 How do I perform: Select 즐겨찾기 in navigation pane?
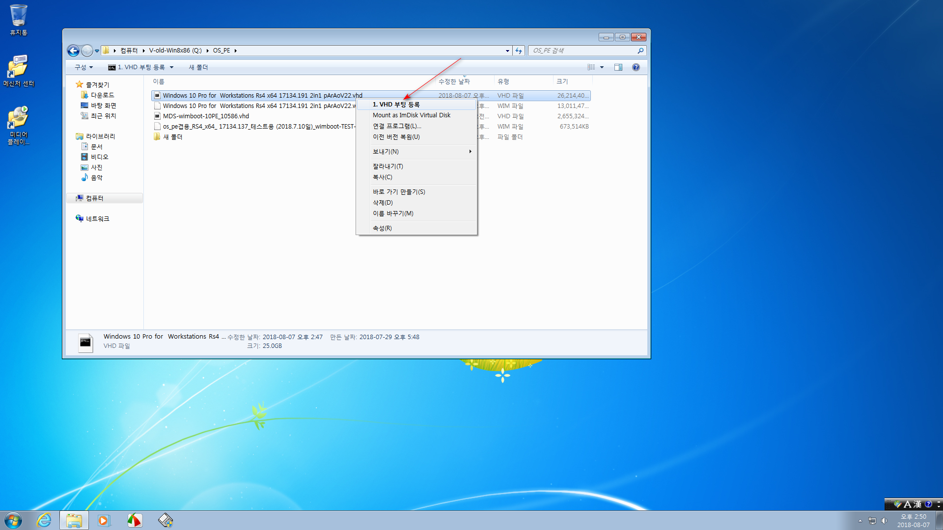tap(97, 85)
